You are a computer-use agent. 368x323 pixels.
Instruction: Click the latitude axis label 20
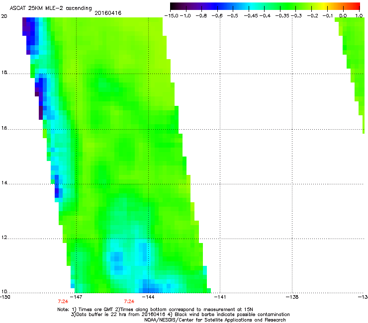point(4,16)
